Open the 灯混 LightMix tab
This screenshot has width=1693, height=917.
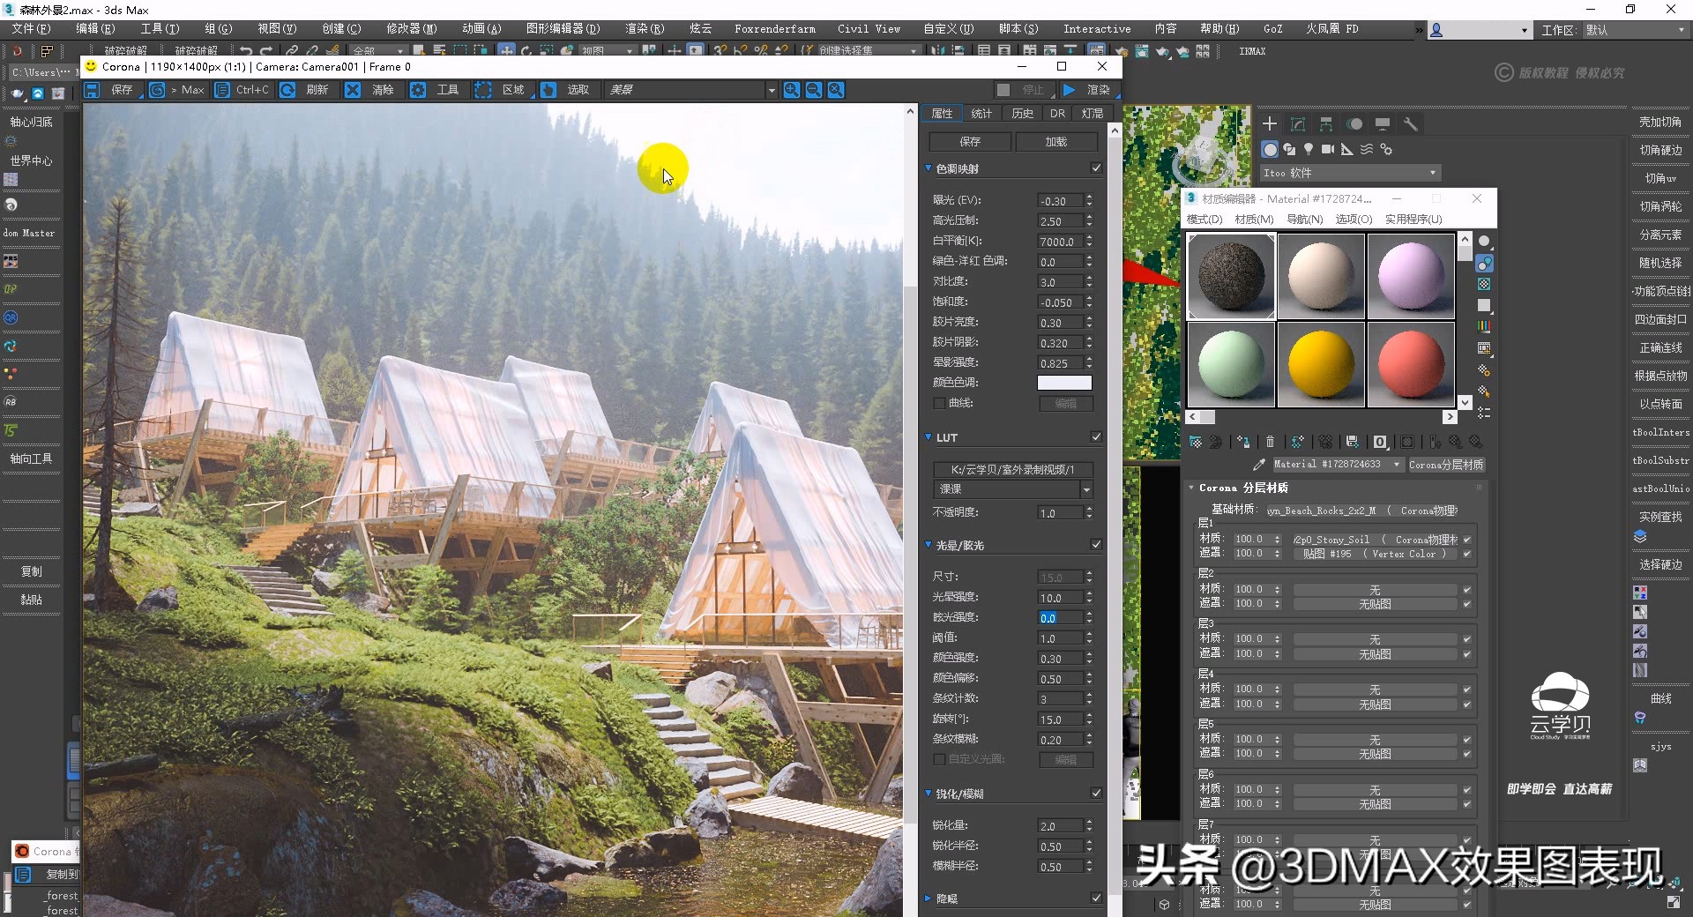tap(1093, 114)
